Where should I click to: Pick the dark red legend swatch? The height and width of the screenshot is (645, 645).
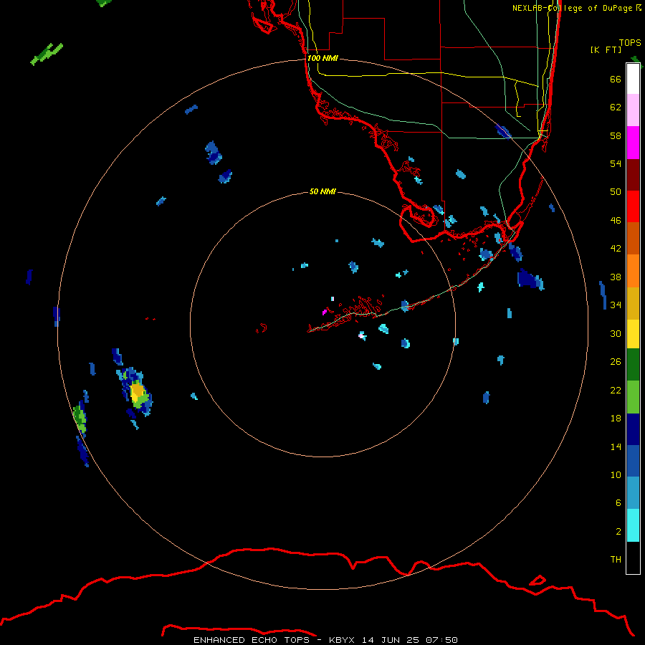coord(633,175)
